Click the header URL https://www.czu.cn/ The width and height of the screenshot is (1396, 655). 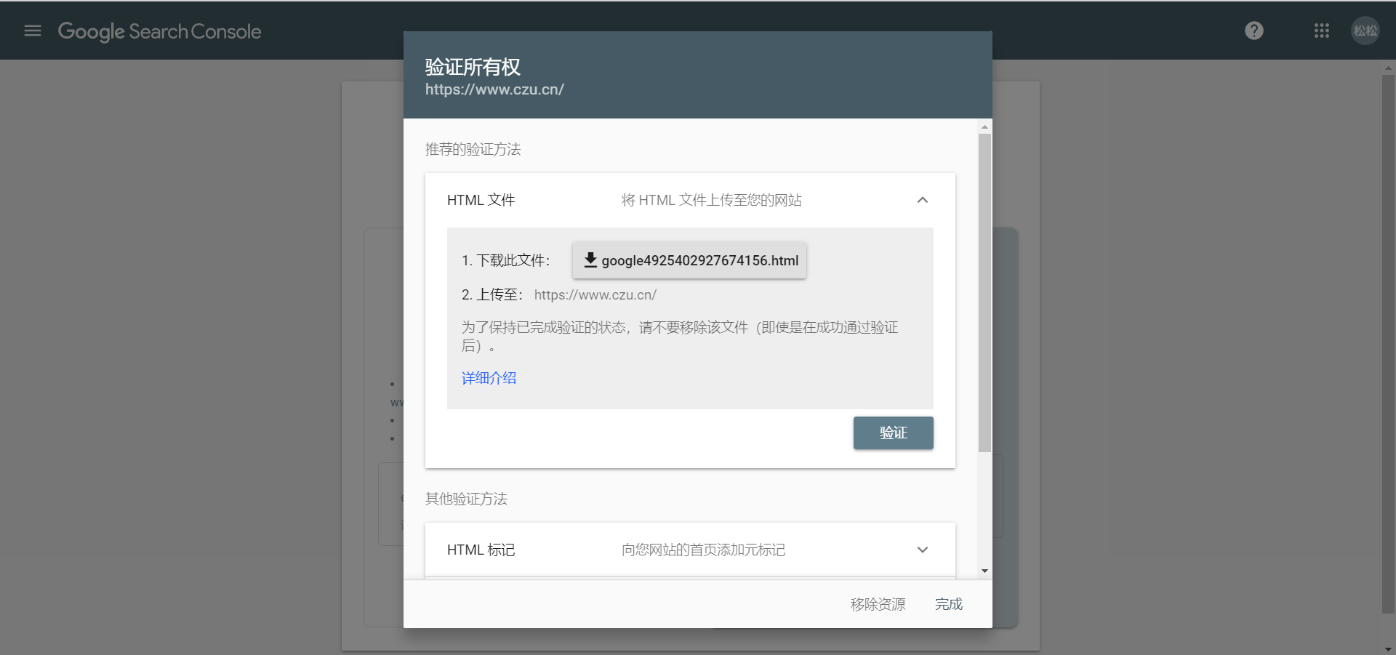click(494, 89)
